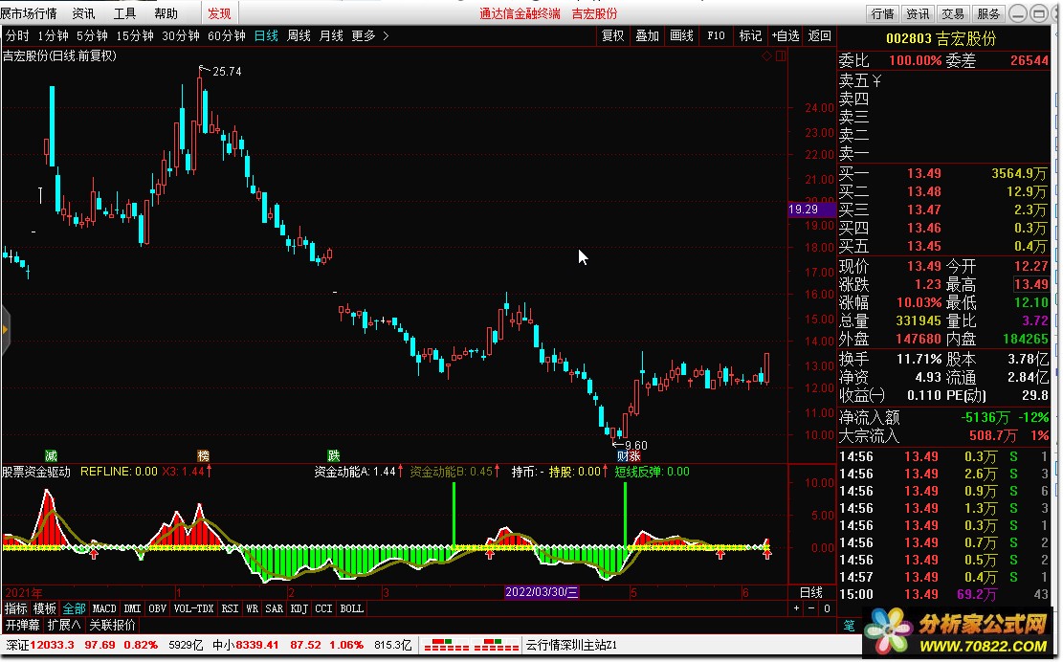
Task: Click the 日线 label under the price axis
Action: [810, 592]
